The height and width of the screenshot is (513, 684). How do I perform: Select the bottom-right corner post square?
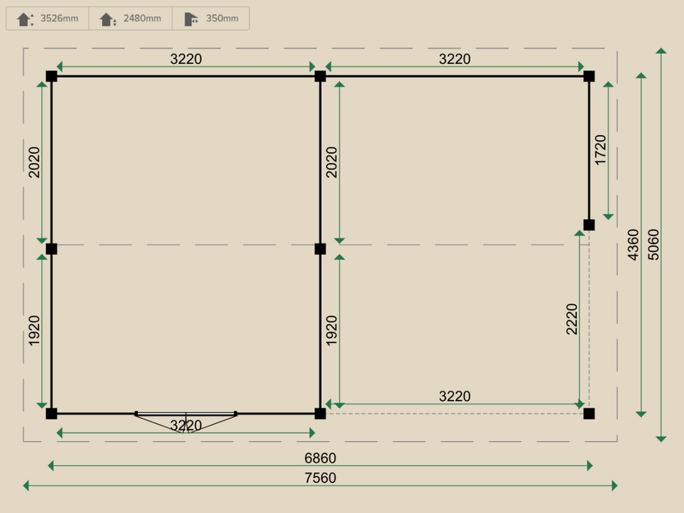coord(589,414)
